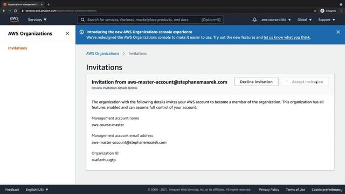
Task: Click the management account email address value
Action: click(x=129, y=142)
